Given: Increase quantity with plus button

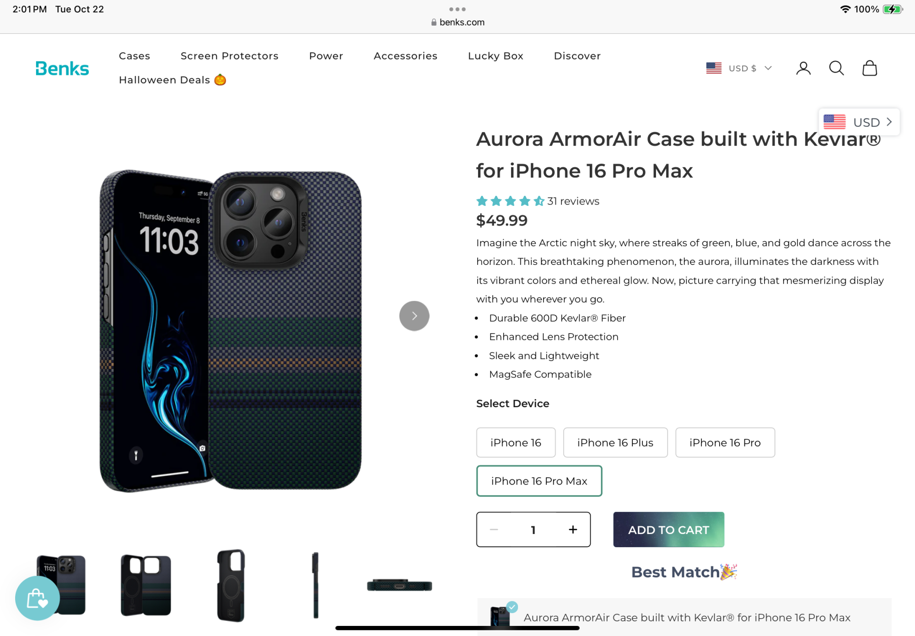Looking at the screenshot, I should pos(573,529).
